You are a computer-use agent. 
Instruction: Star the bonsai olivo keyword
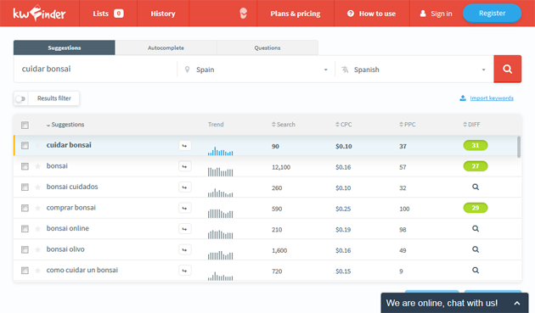(x=38, y=249)
